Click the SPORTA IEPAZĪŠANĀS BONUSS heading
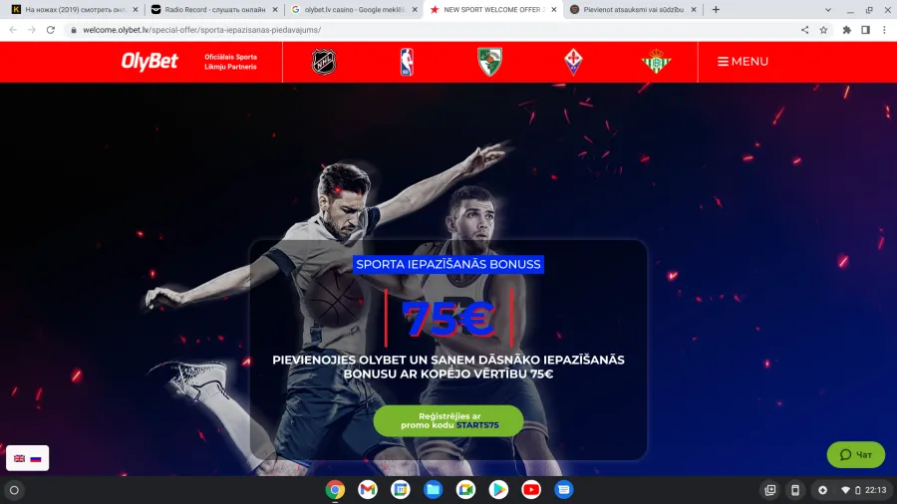This screenshot has height=504, width=897. coord(448,265)
